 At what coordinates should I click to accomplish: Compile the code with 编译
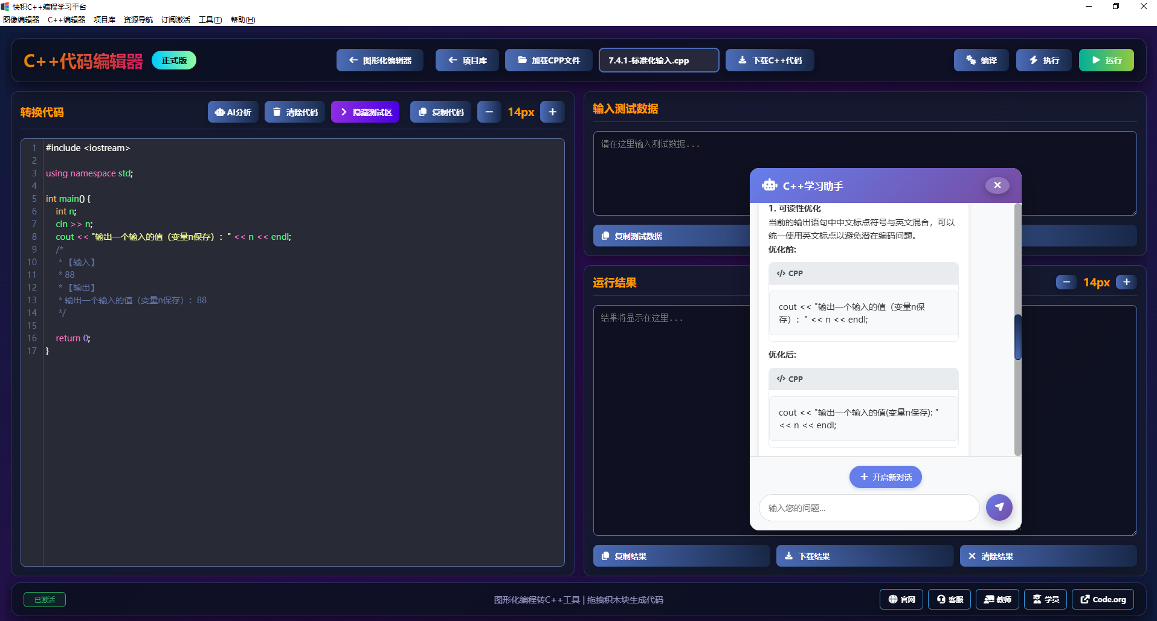coord(981,60)
